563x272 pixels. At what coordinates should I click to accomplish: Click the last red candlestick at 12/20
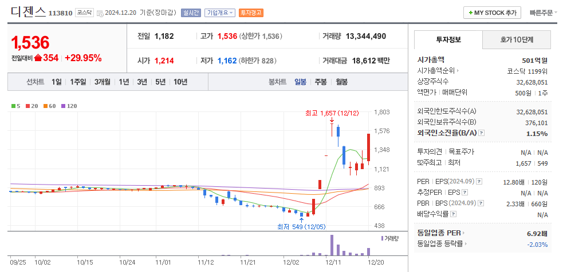(368, 147)
